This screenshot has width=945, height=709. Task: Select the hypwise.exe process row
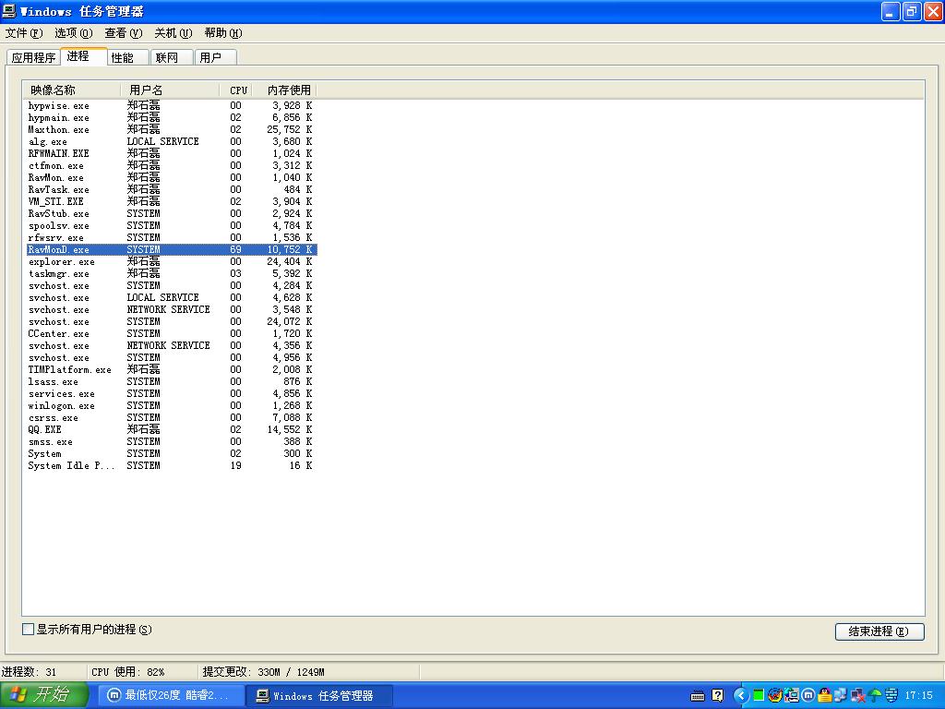[x=171, y=105]
